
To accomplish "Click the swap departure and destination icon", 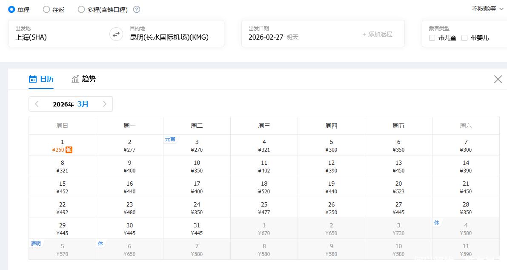I will (116, 34).
